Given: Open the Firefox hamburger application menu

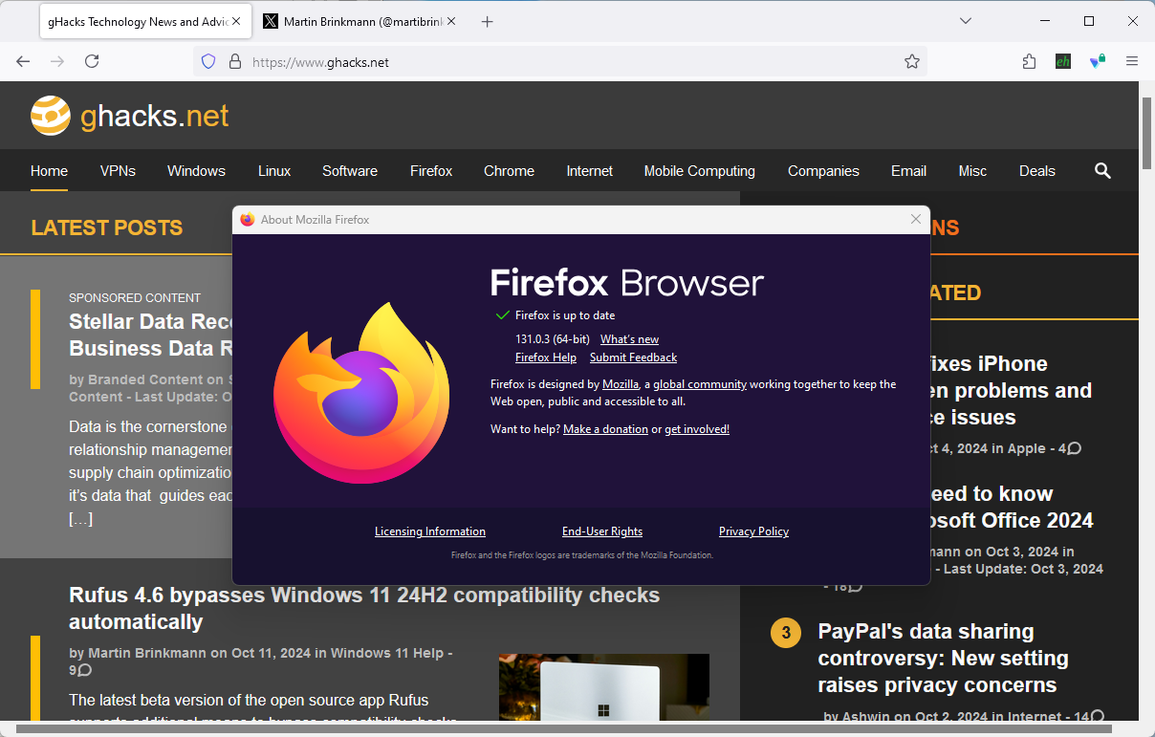Looking at the screenshot, I should 1132,61.
